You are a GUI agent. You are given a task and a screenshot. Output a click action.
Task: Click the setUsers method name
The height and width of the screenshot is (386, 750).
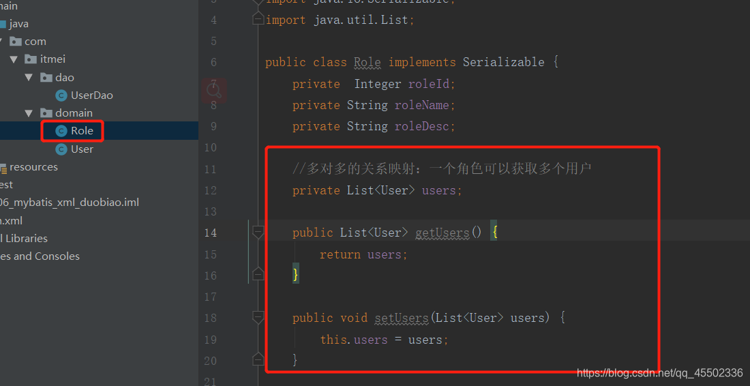[402, 318]
